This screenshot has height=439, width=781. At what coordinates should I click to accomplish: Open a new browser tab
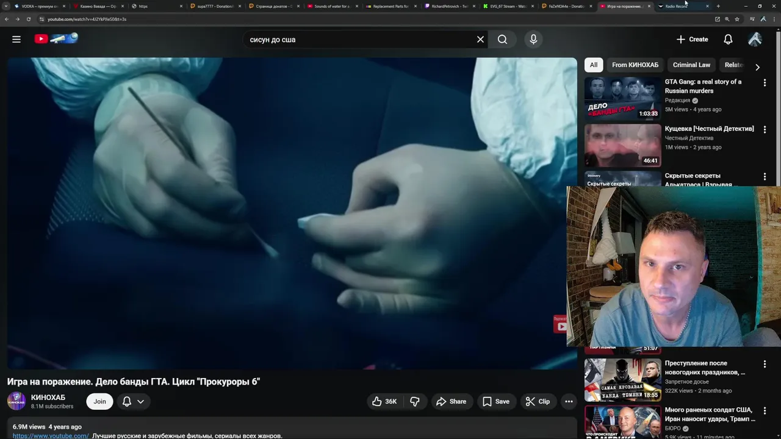(x=718, y=6)
